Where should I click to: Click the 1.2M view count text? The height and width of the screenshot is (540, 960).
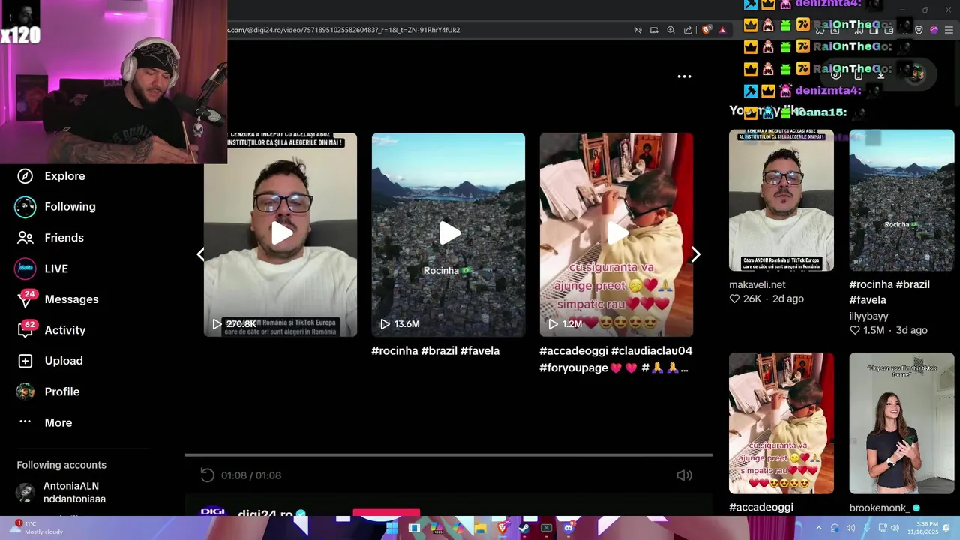(572, 324)
